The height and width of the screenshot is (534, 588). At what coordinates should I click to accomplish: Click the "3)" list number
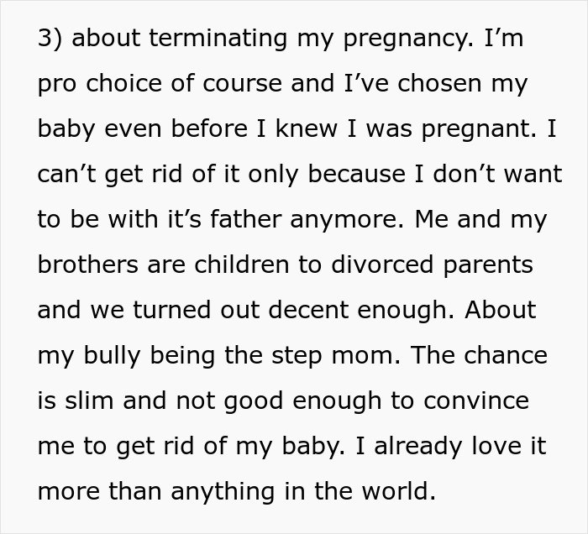coord(51,39)
